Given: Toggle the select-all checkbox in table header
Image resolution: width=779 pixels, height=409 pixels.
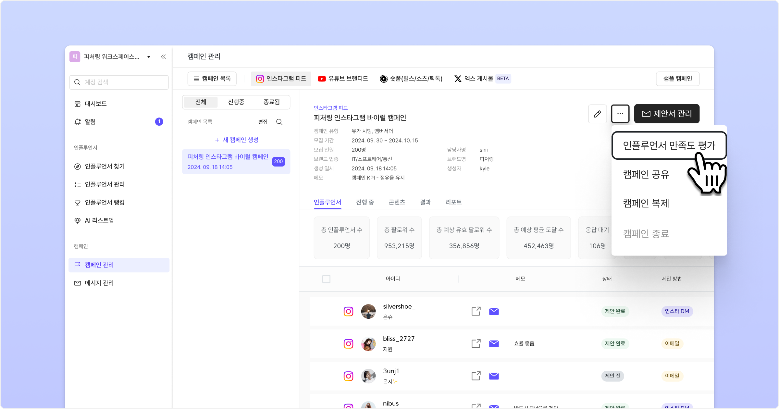Looking at the screenshot, I should tap(326, 279).
